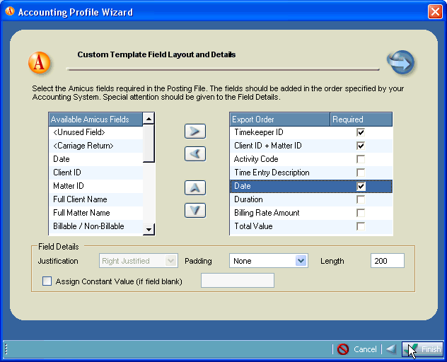The image size is (447, 362).
Task: Click the blue next arrow icon
Action: click(400, 62)
